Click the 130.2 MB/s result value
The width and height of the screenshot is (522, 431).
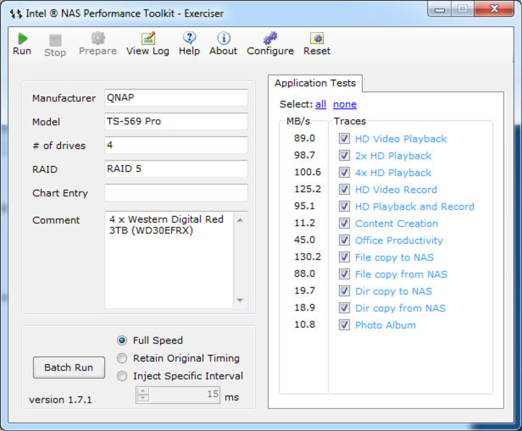tap(308, 257)
